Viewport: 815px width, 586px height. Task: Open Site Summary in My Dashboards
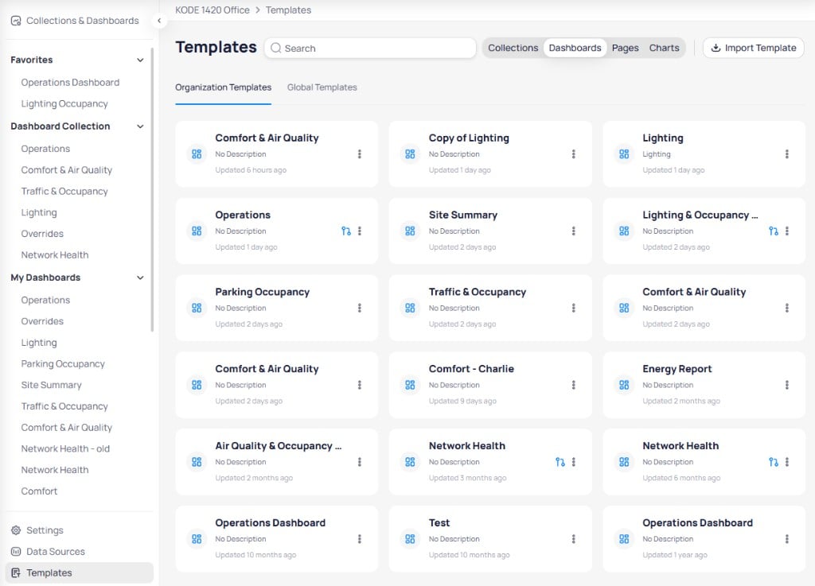click(51, 385)
